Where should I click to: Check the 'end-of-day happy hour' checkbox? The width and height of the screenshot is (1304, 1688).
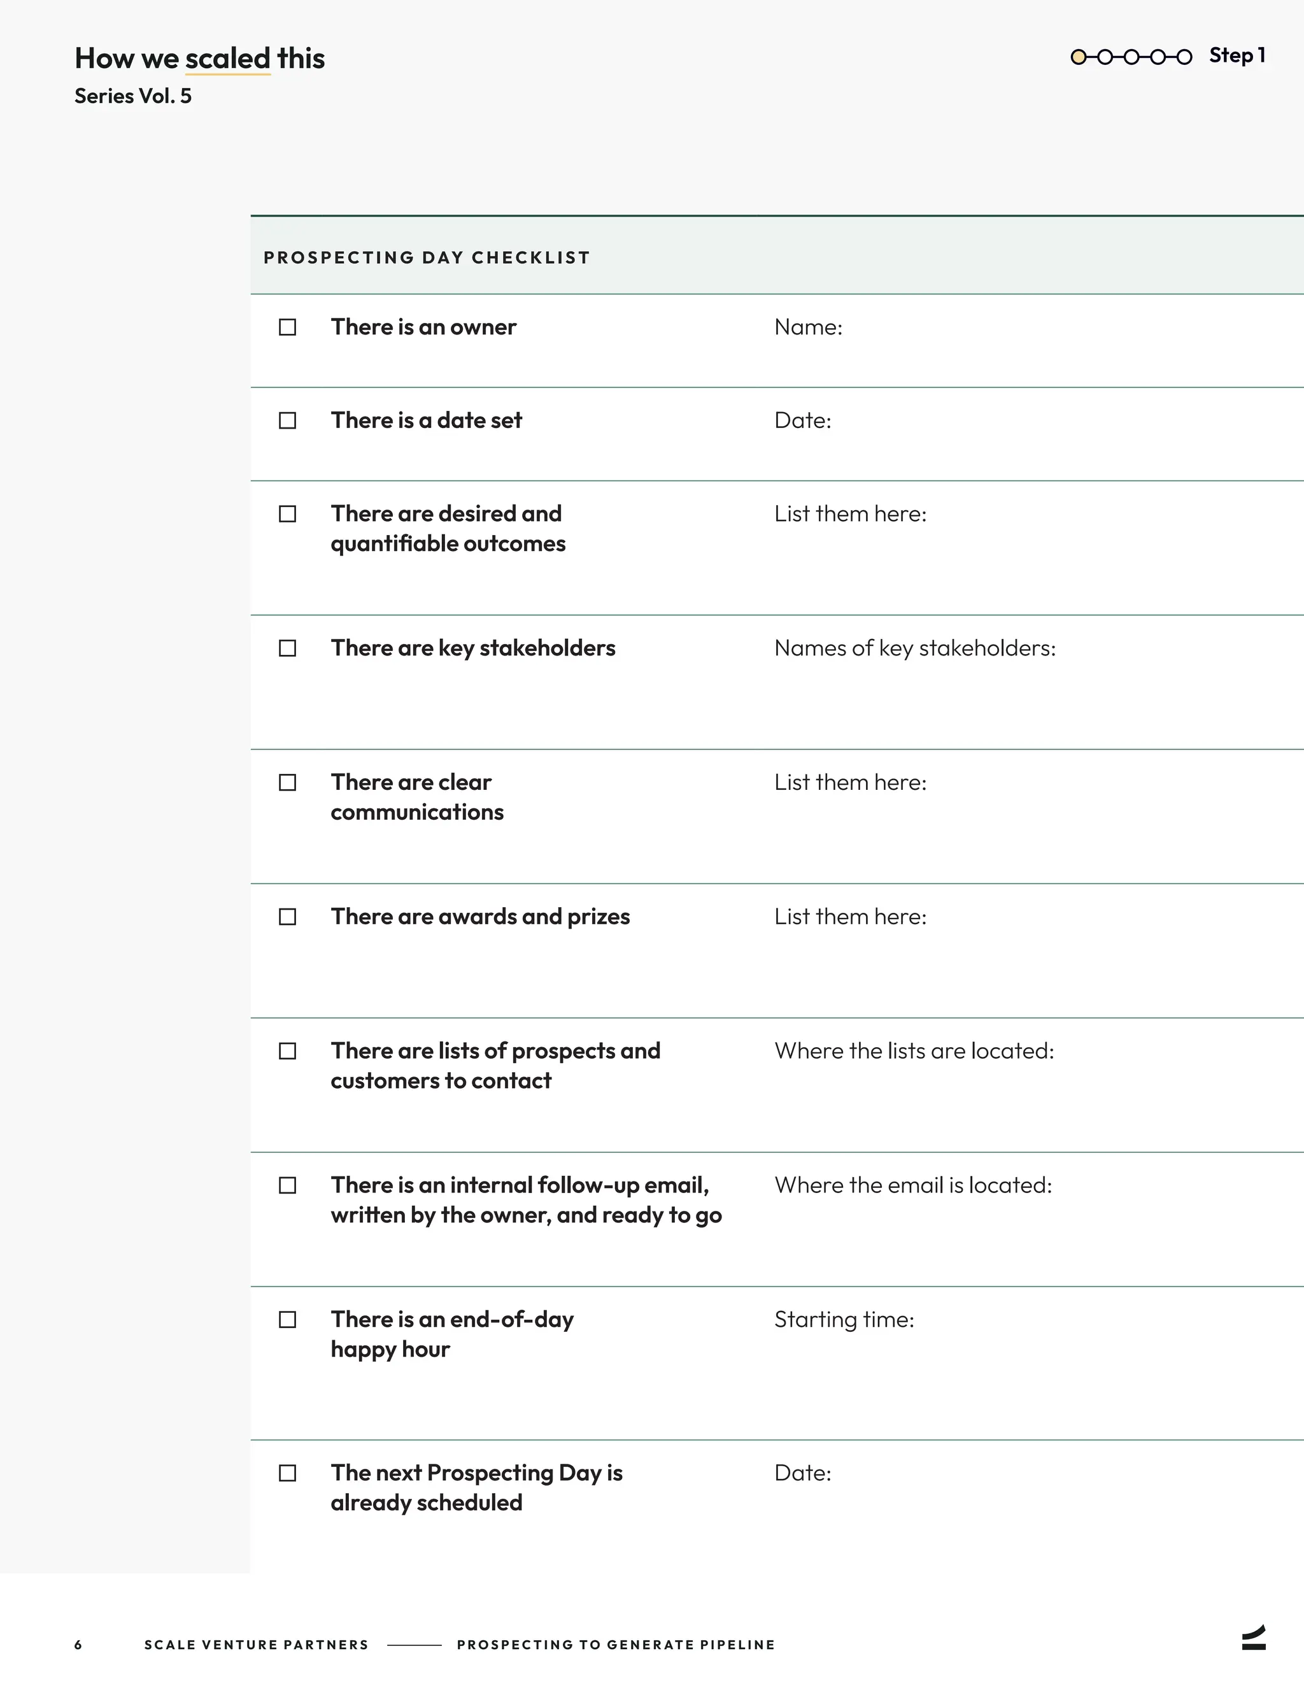click(x=287, y=1319)
